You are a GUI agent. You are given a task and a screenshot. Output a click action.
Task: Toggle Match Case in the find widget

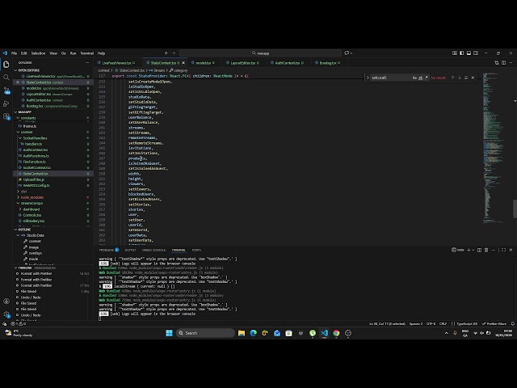click(x=414, y=78)
